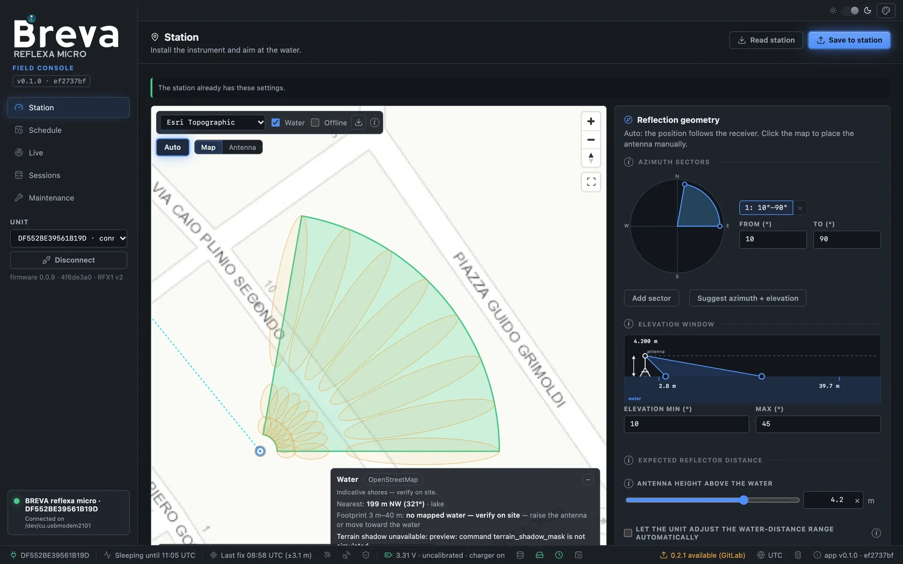The height and width of the screenshot is (564, 903).
Task: Toggle the light/dark theme switch
Action: click(850, 10)
